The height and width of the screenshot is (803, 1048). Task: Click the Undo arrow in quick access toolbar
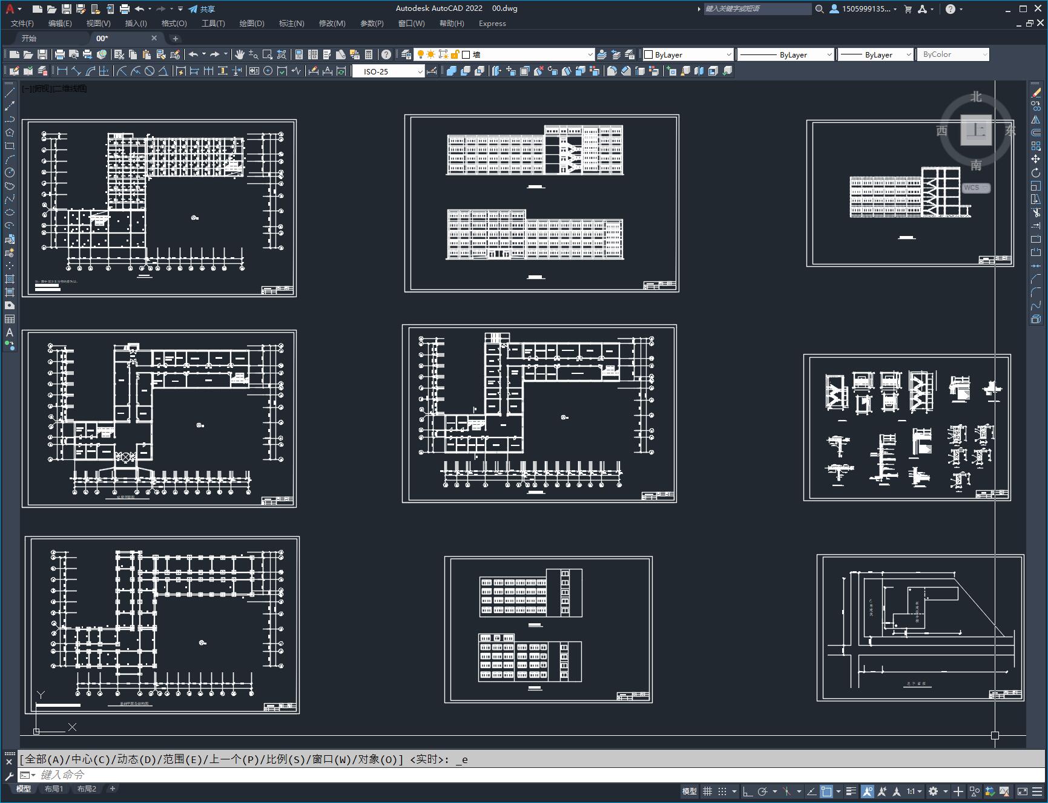tap(140, 8)
